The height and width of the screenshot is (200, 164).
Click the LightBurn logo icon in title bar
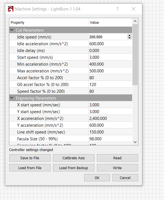pos(10,9)
